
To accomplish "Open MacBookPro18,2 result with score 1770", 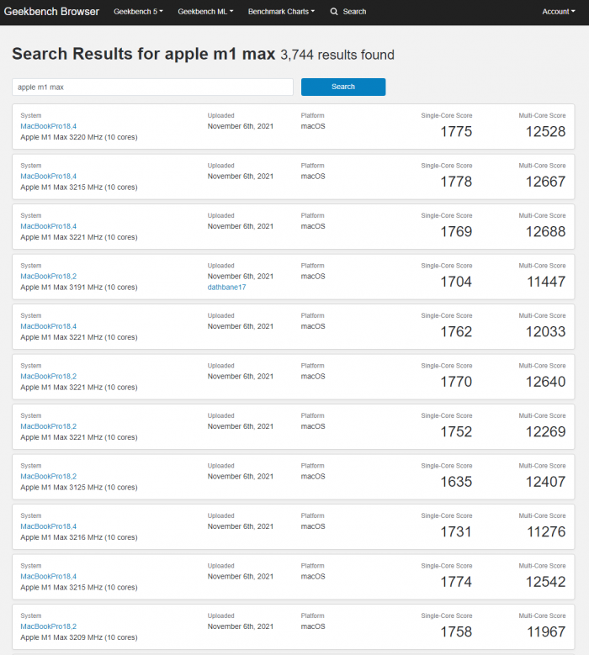I will pos(49,376).
